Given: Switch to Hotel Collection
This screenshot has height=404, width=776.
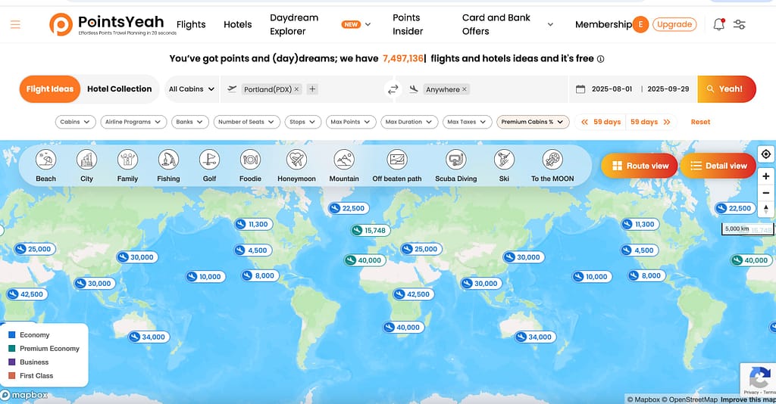Looking at the screenshot, I should coord(119,89).
